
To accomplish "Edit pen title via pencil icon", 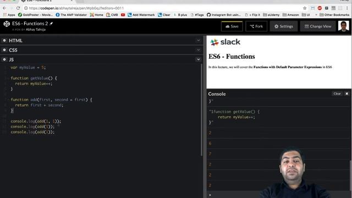I will [51, 23].
